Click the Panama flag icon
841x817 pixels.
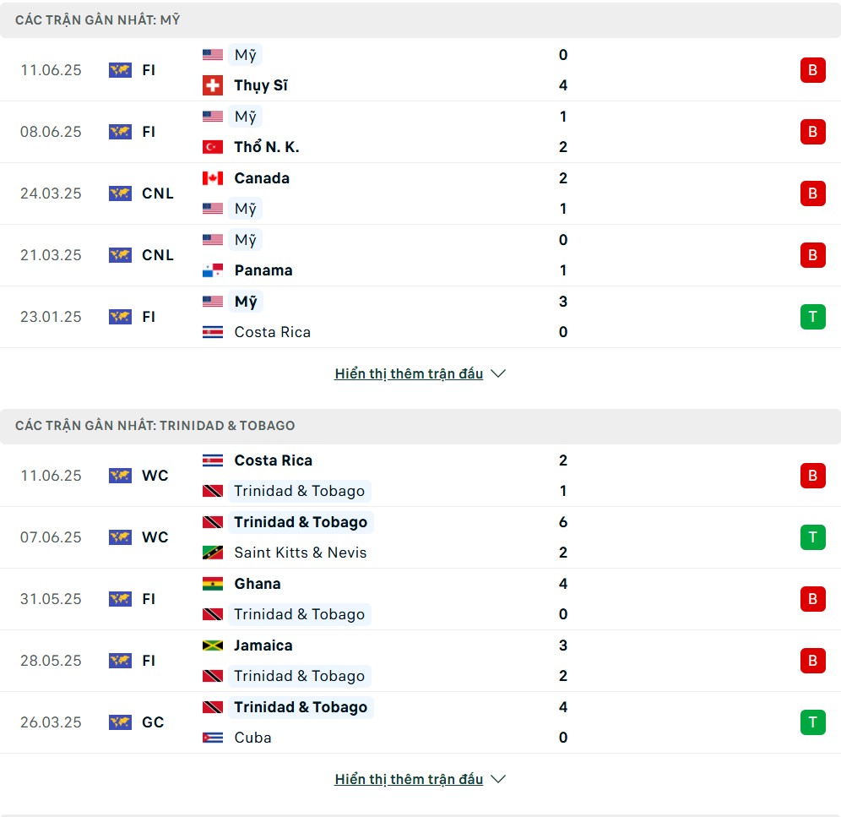pyautogui.click(x=213, y=270)
